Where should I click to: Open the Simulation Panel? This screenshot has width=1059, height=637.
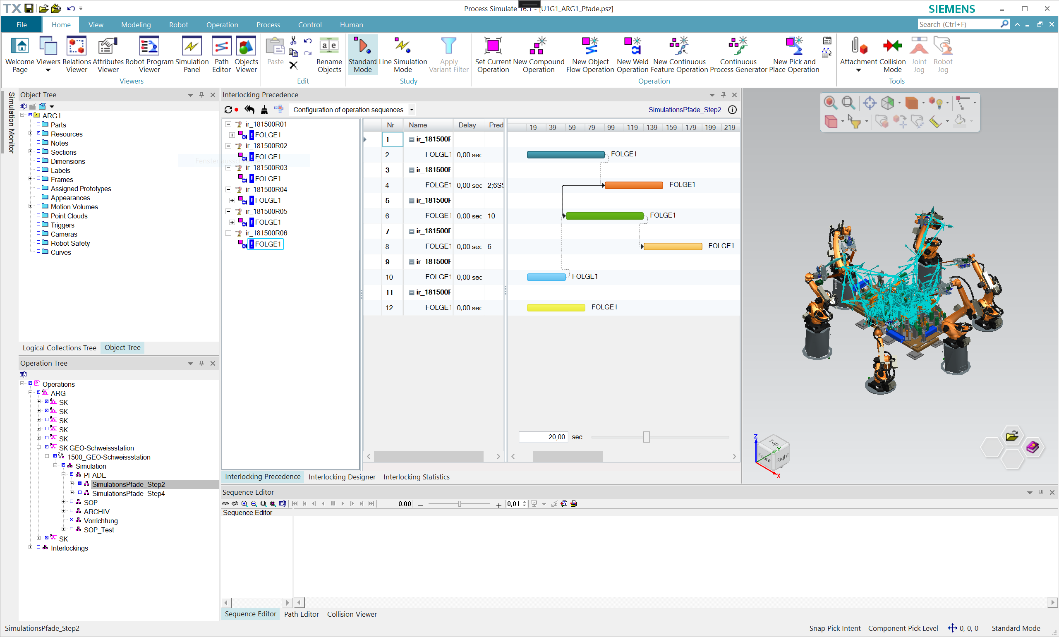[x=192, y=55]
